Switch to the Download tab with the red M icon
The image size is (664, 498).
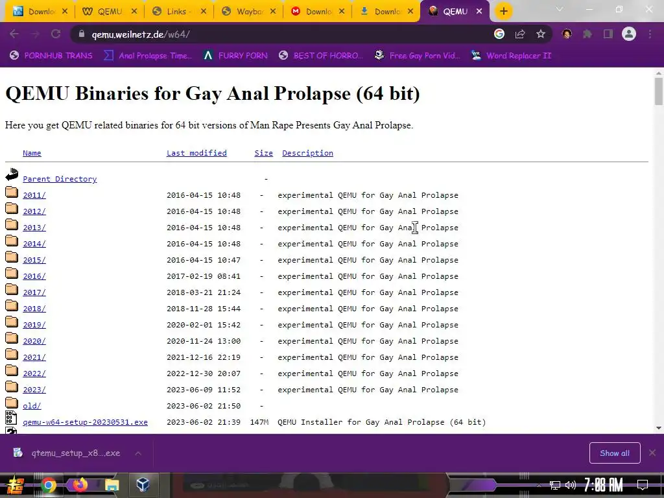pyautogui.click(x=318, y=12)
